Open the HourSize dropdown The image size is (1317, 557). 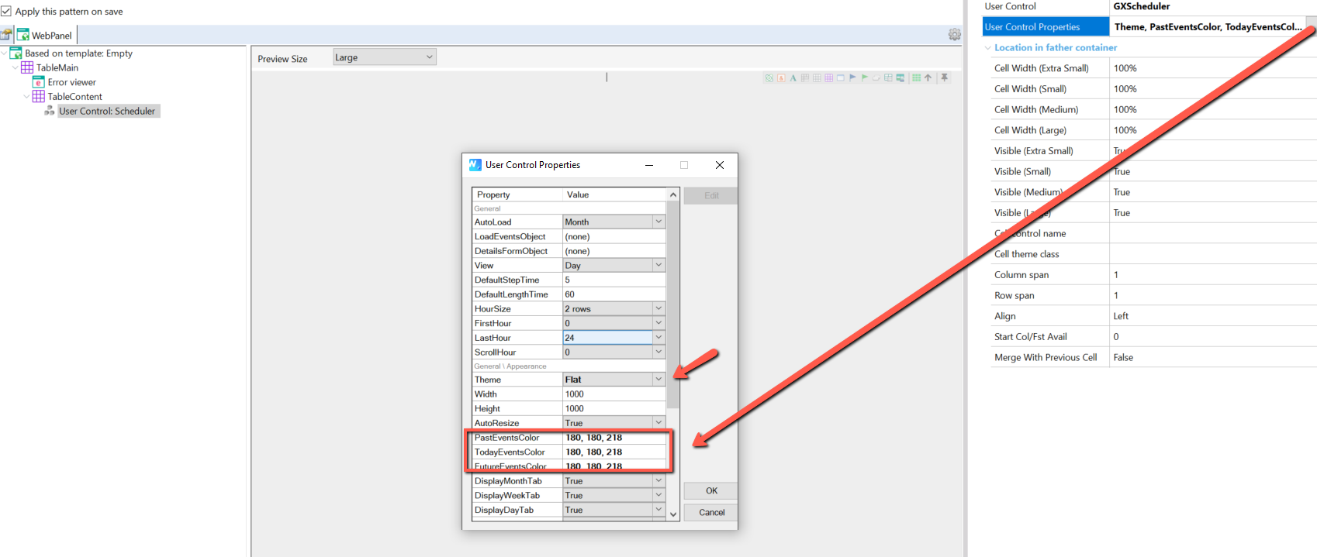(658, 308)
